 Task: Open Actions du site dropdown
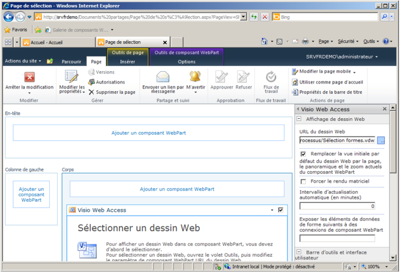coord(23,61)
